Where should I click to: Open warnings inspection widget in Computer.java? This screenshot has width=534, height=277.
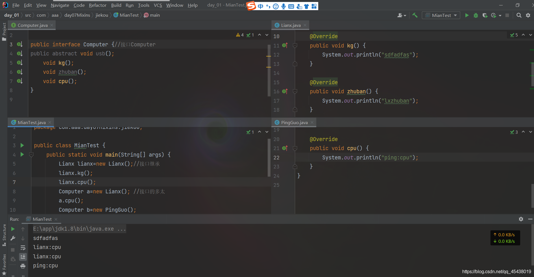(x=245, y=35)
